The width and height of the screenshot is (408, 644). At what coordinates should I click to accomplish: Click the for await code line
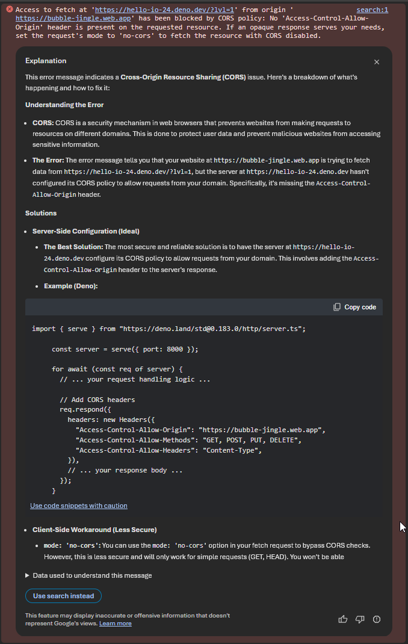coord(117,369)
